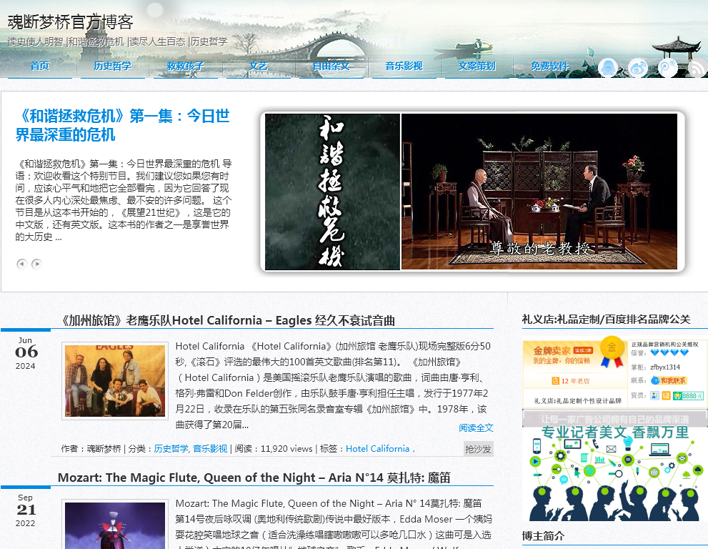The image size is (708, 549).
Task: Open post title Mozart: The Magic Flute
Action: pos(254,478)
